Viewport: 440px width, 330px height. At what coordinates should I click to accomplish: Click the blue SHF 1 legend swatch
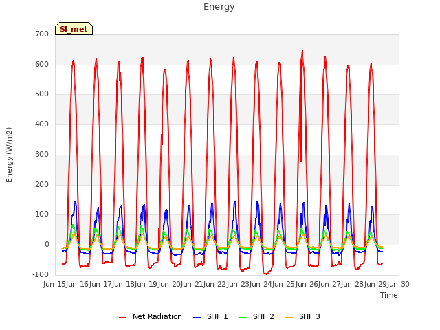pos(197,318)
